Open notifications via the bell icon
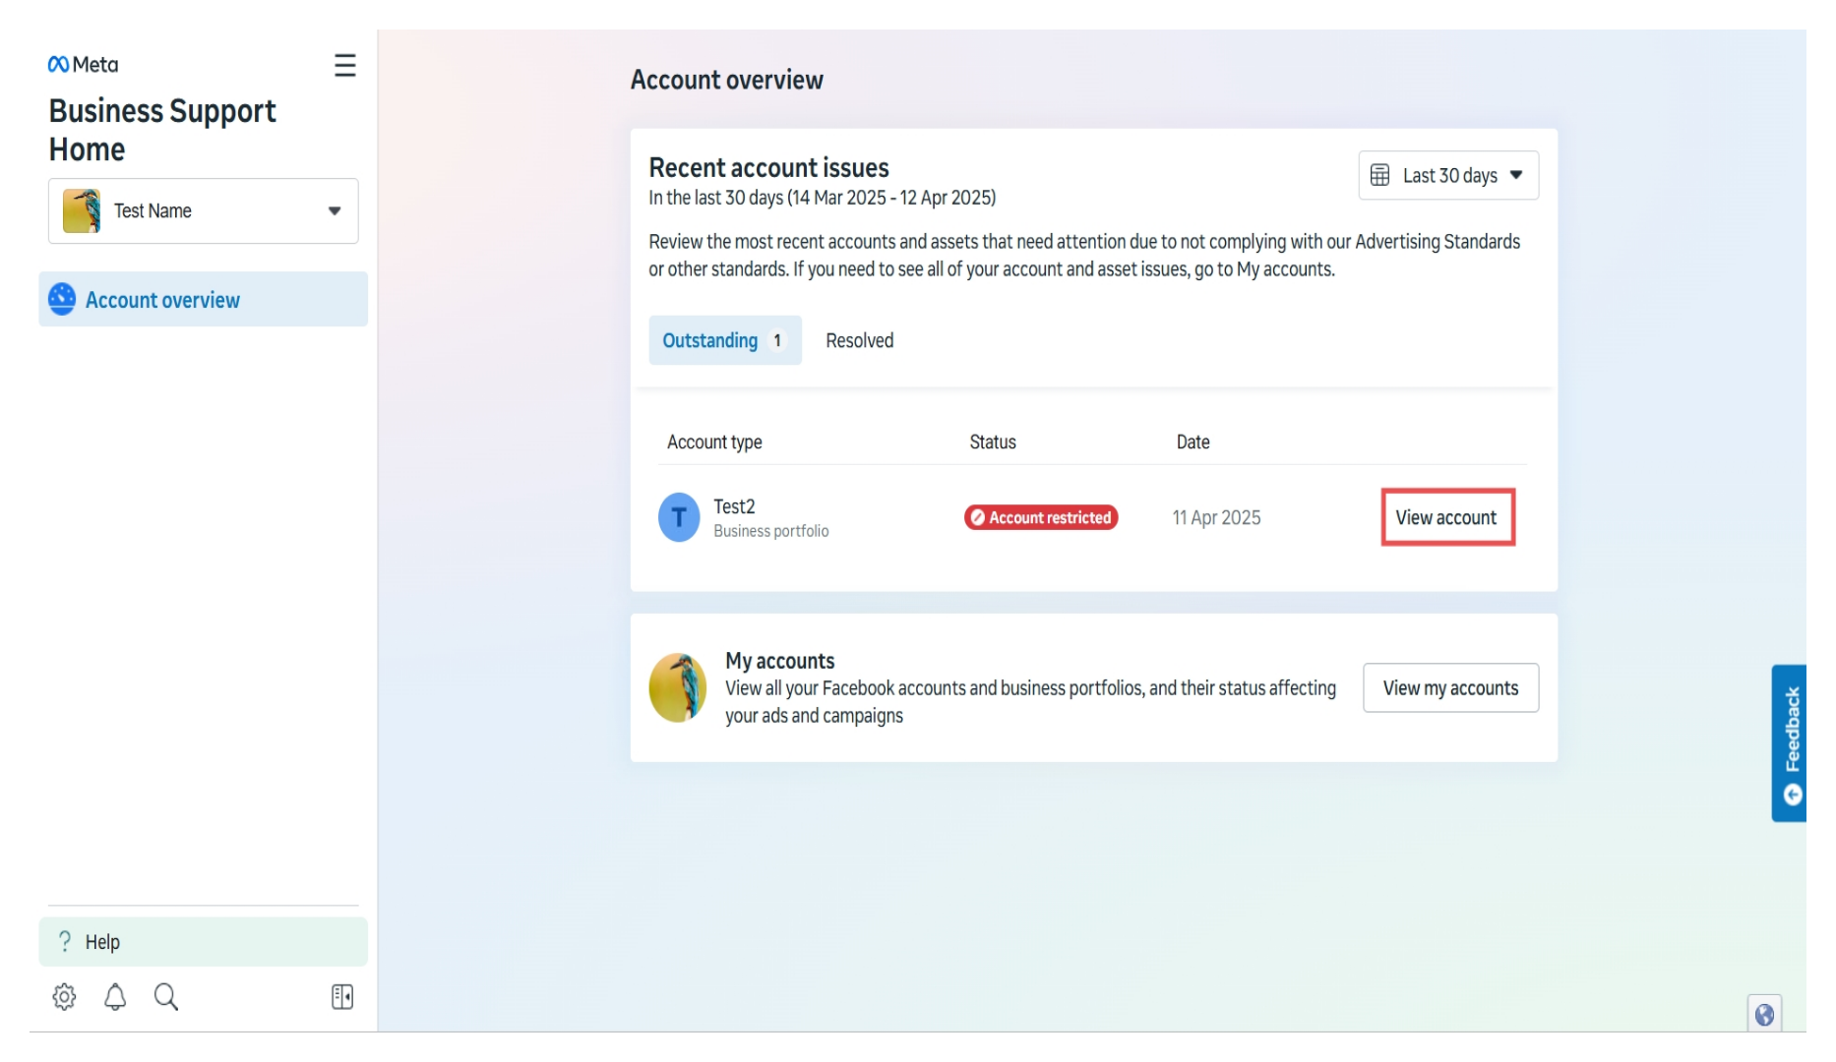This screenshot has width=1836, height=1062. [x=114, y=996]
